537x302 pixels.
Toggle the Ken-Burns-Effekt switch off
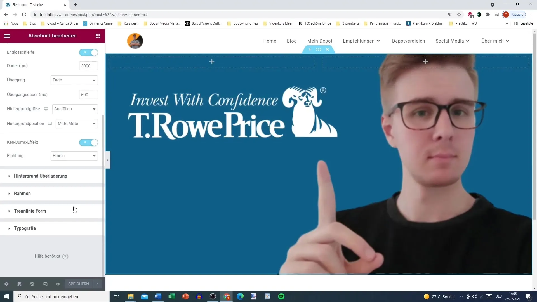coord(88,143)
